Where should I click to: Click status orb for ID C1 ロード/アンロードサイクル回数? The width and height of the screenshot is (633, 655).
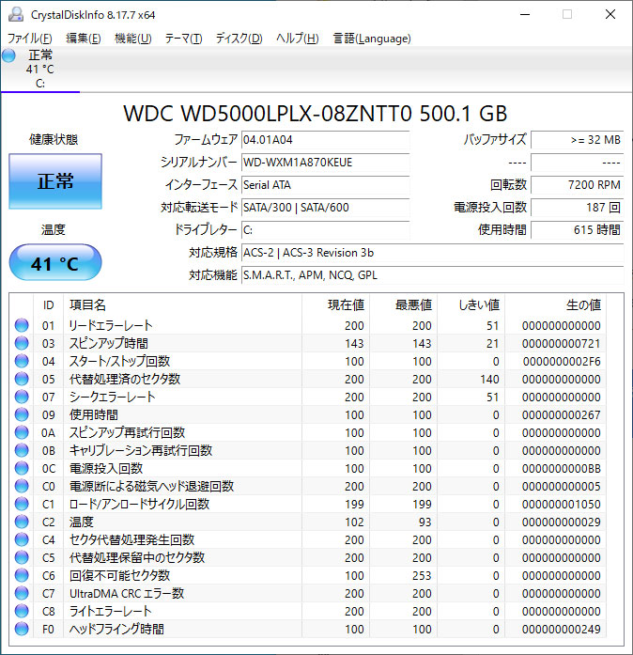pos(22,504)
